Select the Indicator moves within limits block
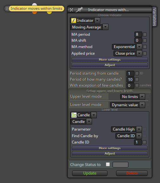Image resolution: width=160 pixels, height=183 pixels. pyautogui.click(x=36, y=9)
